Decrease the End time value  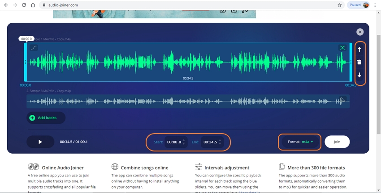tap(220, 144)
